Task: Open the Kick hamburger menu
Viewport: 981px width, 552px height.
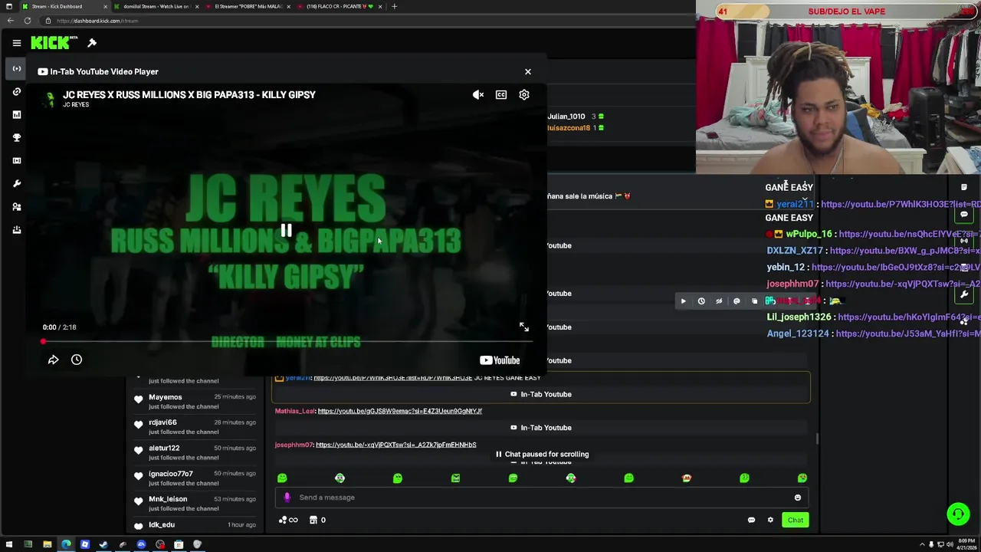Action: 16,43
